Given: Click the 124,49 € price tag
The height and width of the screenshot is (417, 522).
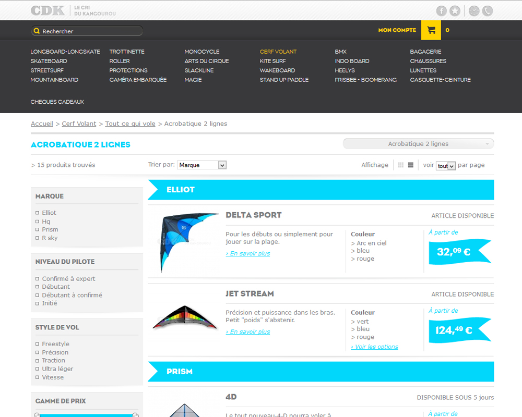Looking at the screenshot, I should [x=460, y=330].
